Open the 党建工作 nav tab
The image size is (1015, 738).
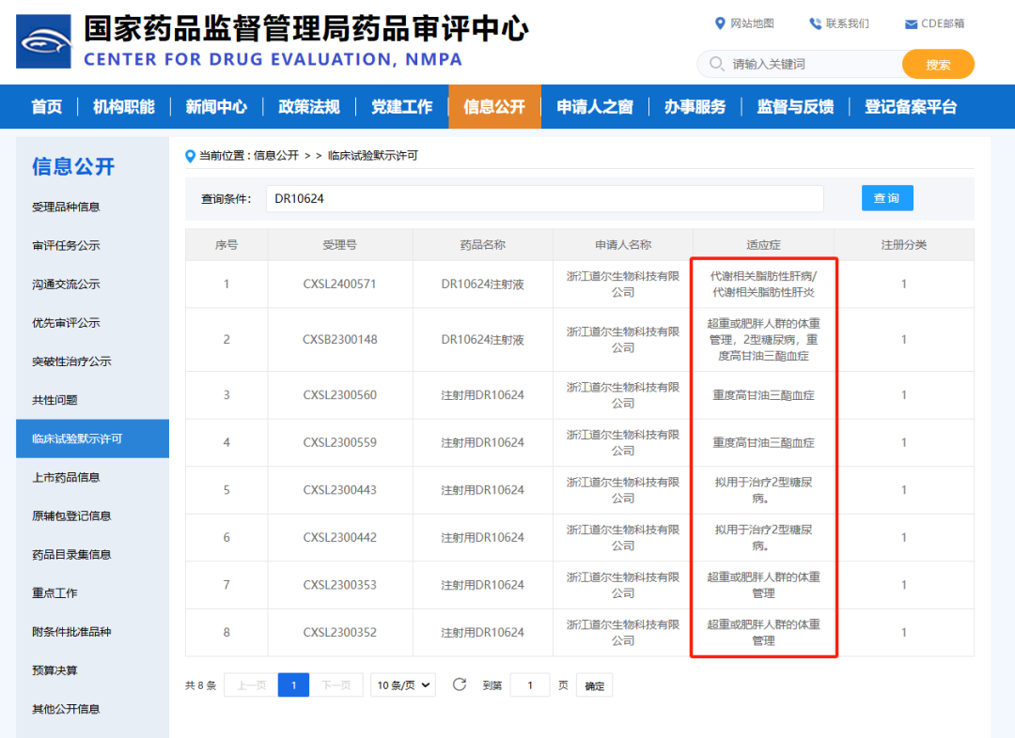[x=401, y=107]
